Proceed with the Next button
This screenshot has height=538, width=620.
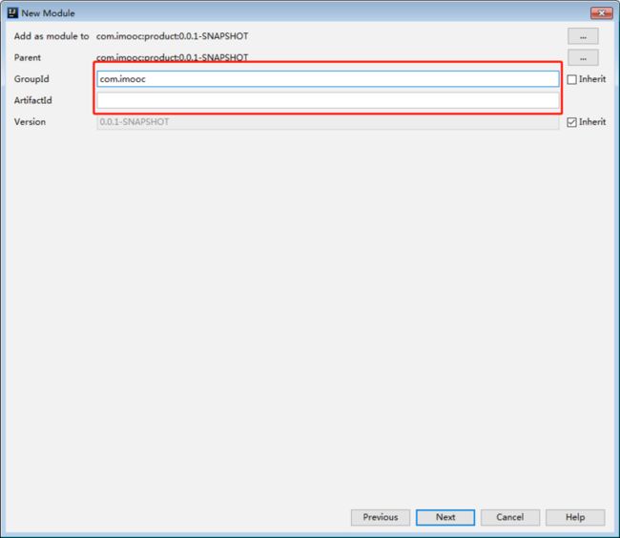coord(445,517)
